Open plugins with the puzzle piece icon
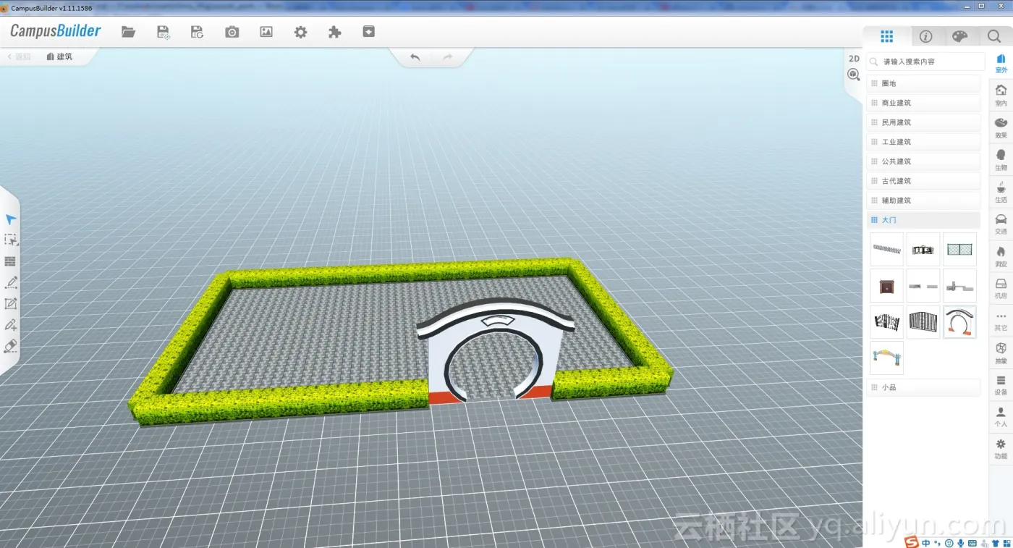Viewport: 1013px width, 548px height. [x=334, y=32]
